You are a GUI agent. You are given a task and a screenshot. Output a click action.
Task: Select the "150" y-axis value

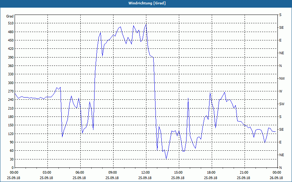tap(11, 125)
